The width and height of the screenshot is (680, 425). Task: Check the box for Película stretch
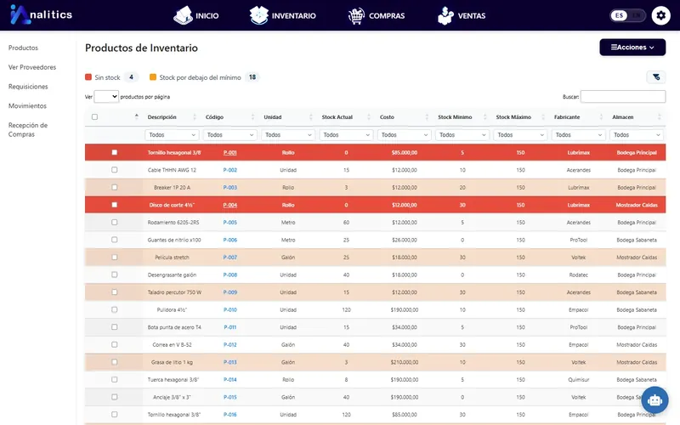click(115, 258)
